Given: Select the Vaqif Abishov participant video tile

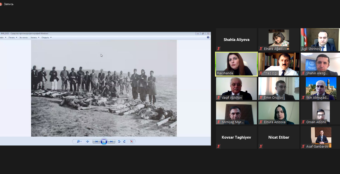Looking at the screenshot, I should 236,88.
